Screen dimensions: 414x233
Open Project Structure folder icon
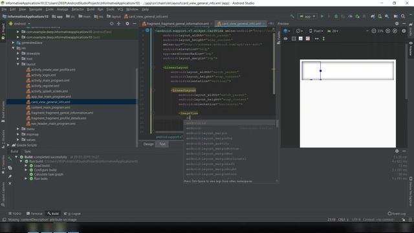[395, 16]
